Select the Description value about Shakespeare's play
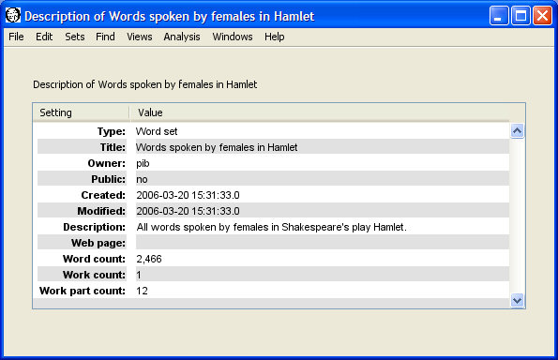The height and width of the screenshot is (360, 558). [x=272, y=227]
